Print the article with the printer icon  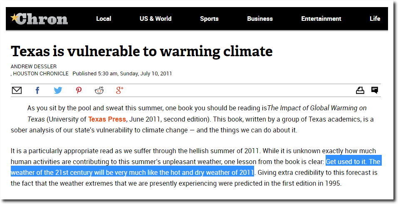(x=360, y=90)
